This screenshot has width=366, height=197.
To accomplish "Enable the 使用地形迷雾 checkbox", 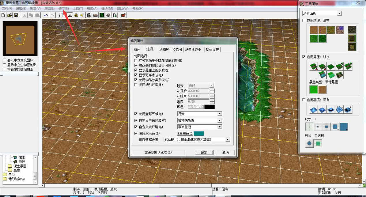I will click(136, 84).
